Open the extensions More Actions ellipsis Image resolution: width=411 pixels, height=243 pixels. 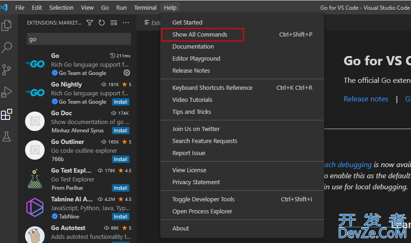pyautogui.click(x=126, y=23)
